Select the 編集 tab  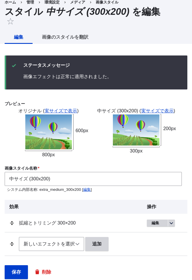[18, 37]
